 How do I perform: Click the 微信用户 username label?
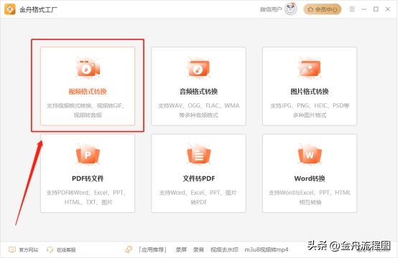(x=271, y=9)
